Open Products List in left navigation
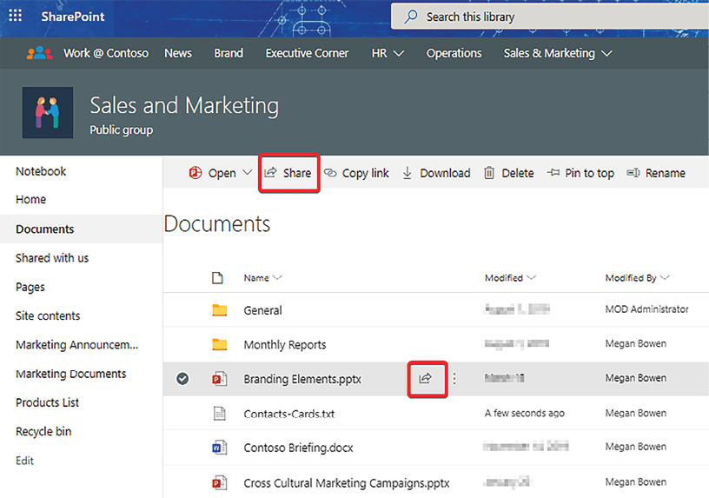 coord(48,402)
